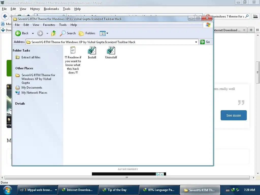Click the 7:20 AM clock
The width and height of the screenshot is (260, 195).
click(x=249, y=190)
